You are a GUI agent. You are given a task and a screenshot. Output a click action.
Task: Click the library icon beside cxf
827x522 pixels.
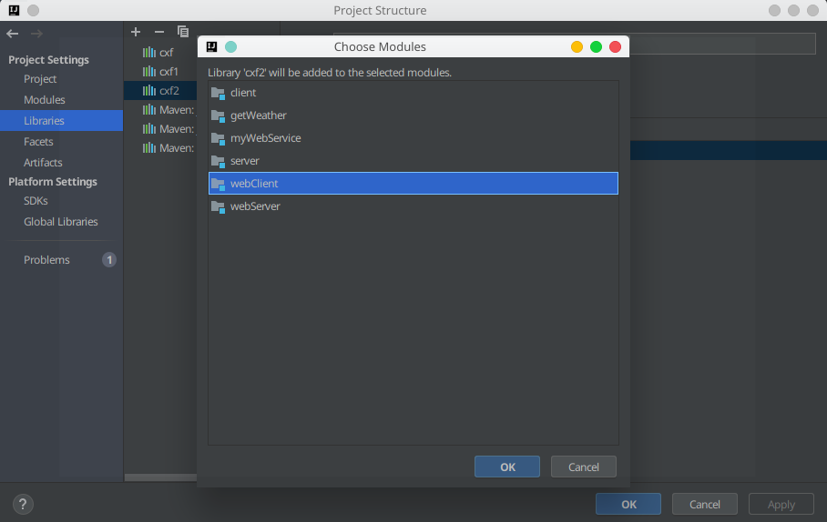tap(149, 52)
